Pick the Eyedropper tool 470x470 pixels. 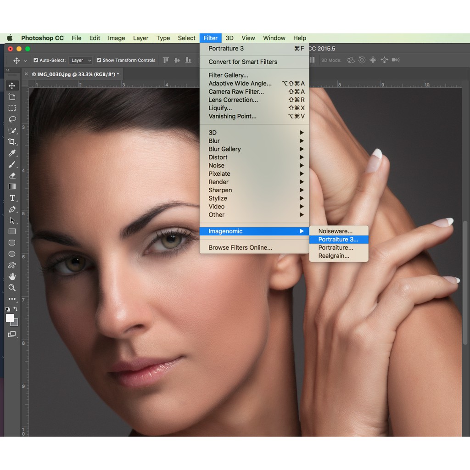tap(12, 153)
